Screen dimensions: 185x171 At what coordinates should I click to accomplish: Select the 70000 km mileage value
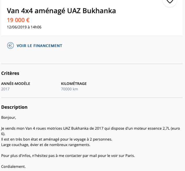(70, 89)
